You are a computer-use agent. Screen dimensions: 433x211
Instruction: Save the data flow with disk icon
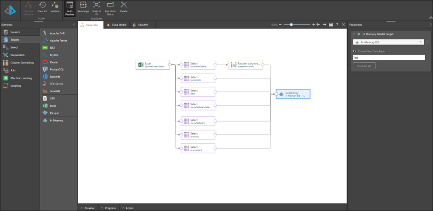[331, 25]
